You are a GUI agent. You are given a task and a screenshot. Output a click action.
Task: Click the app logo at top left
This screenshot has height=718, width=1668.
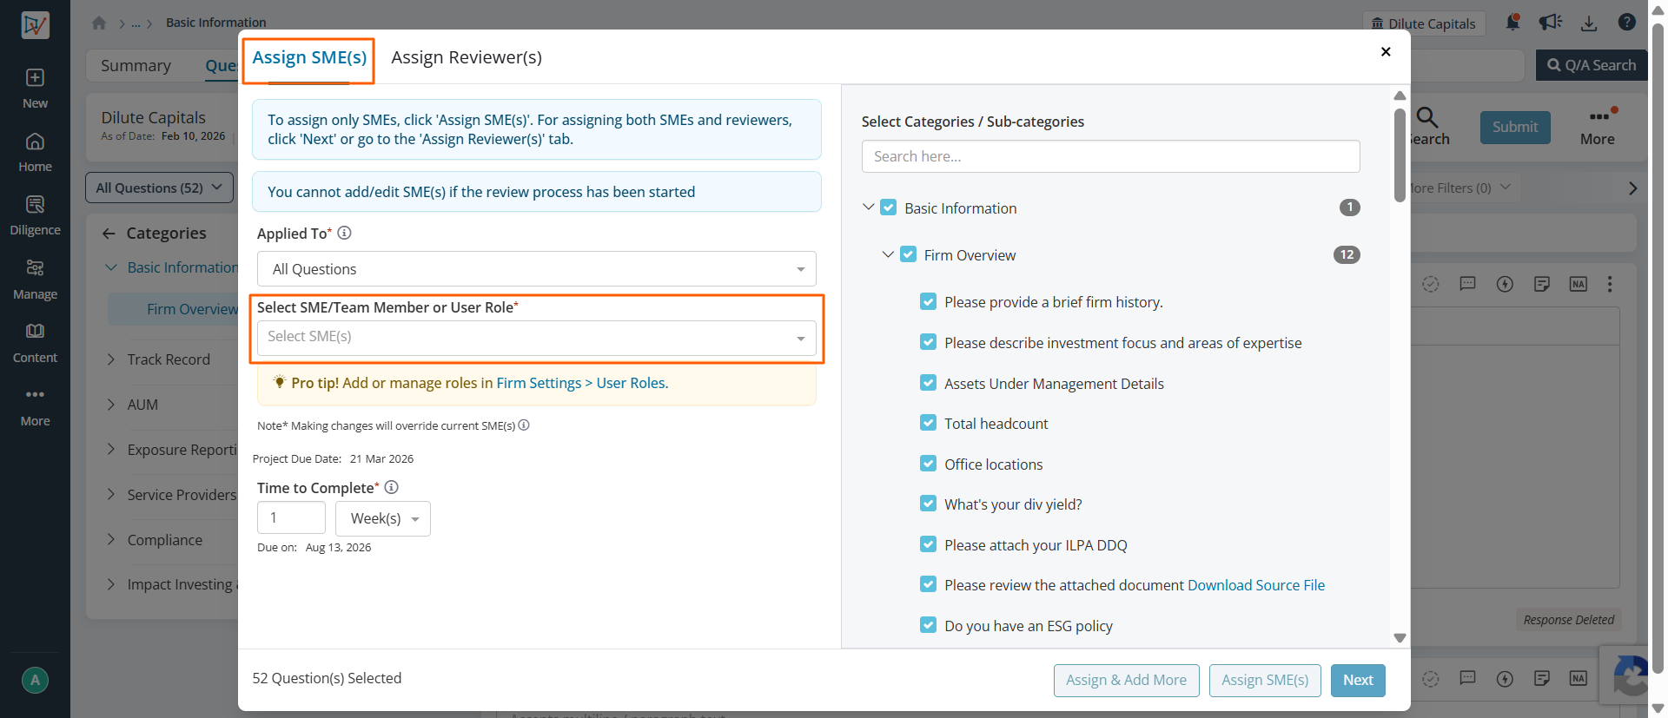click(x=35, y=24)
